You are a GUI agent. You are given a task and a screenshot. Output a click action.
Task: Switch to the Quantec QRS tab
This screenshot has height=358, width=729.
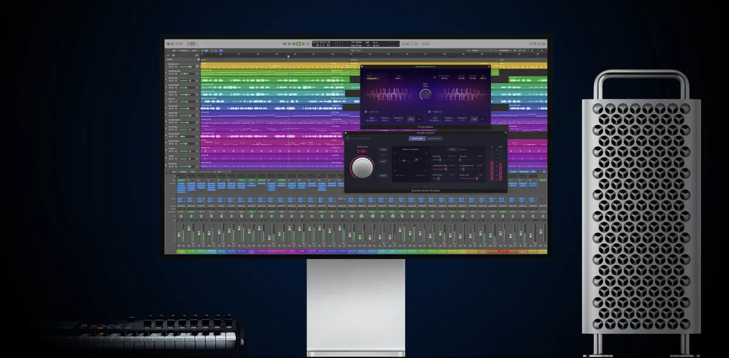(x=417, y=138)
